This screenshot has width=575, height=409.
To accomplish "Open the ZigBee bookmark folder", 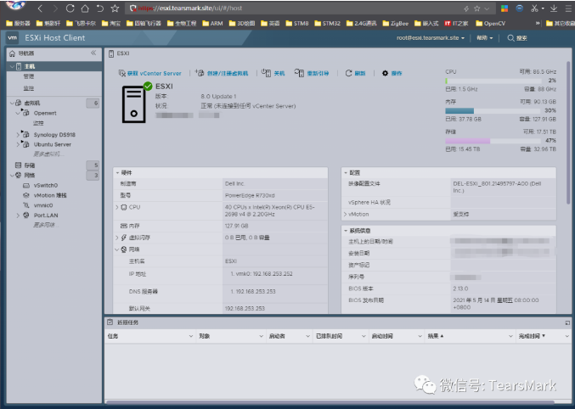I will 395,24.
